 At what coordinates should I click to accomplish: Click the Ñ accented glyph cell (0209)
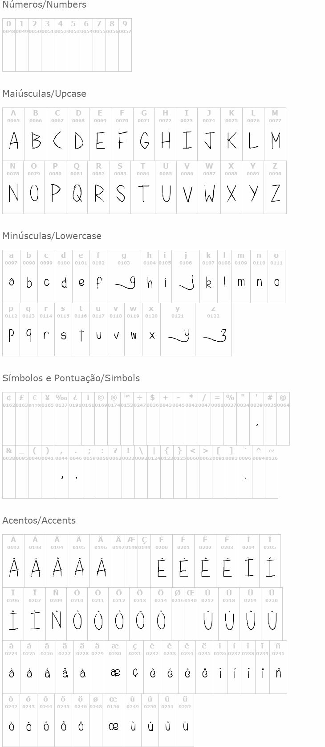click(56, 614)
